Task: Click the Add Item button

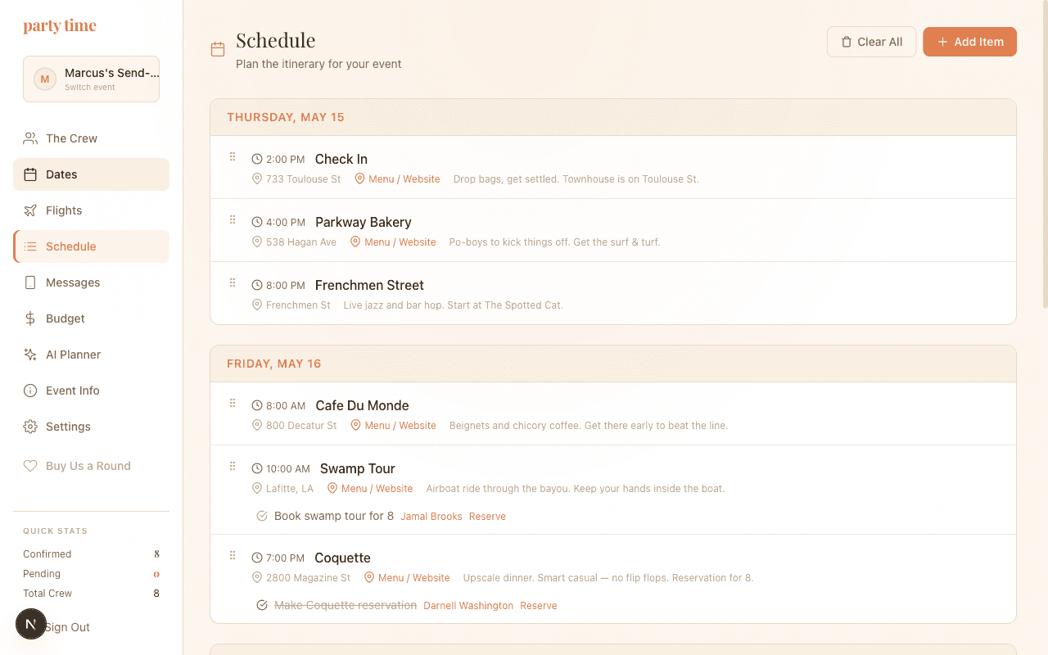Action: [x=969, y=41]
